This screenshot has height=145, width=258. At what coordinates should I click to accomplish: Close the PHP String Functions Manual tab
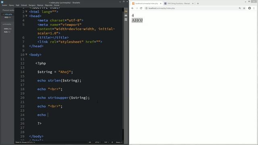193,4
